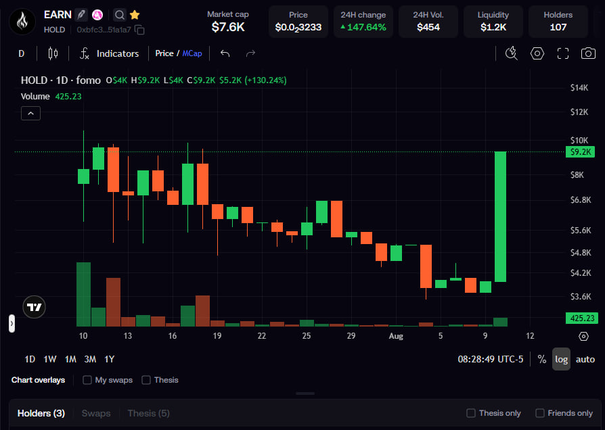
Task: Switch chart to Price view
Action: click(x=164, y=53)
